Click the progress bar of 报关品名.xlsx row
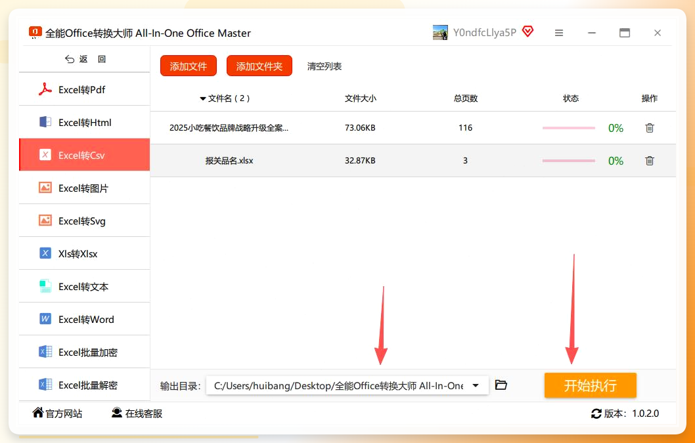 (x=569, y=161)
